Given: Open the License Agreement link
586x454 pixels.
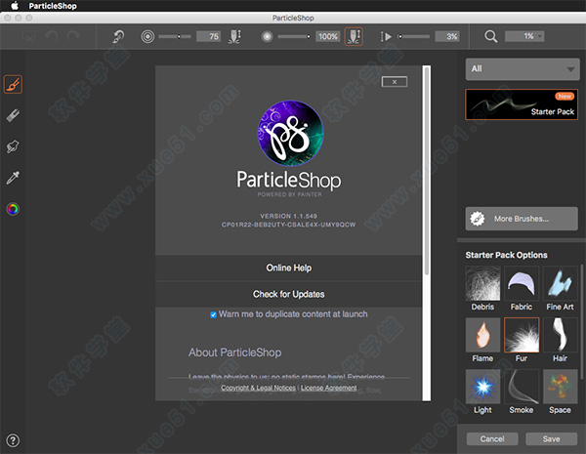Looking at the screenshot, I should 328,388.
